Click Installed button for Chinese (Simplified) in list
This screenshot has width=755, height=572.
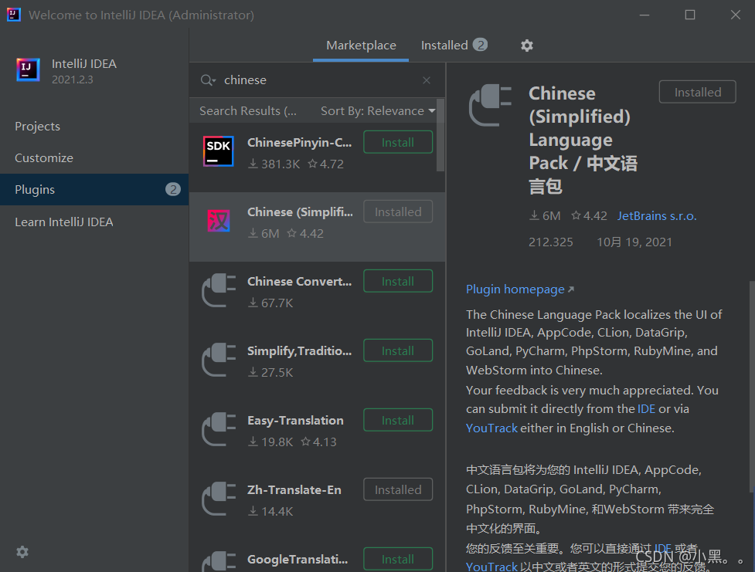398,212
